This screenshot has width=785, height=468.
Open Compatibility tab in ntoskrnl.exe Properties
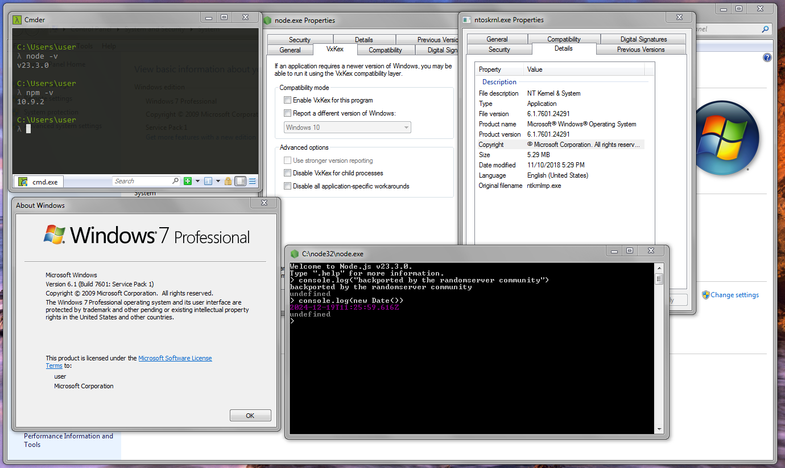pos(564,39)
